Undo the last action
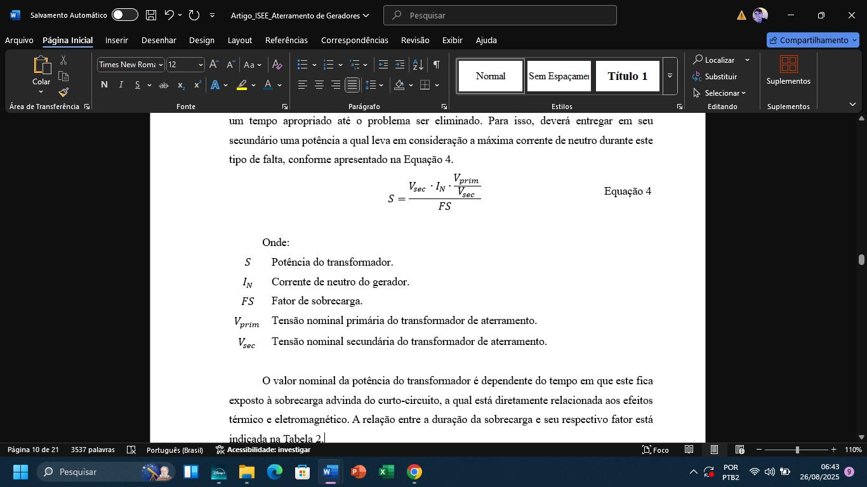 click(169, 15)
